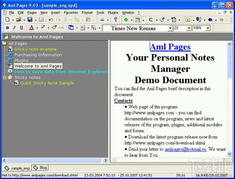This screenshot has height=179, width=235.
Task: Open the dropdown arrow next to Save
Action: tap(36, 20)
